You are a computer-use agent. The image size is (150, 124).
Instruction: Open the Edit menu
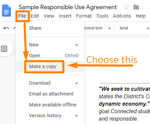click(x=35, y=16)
